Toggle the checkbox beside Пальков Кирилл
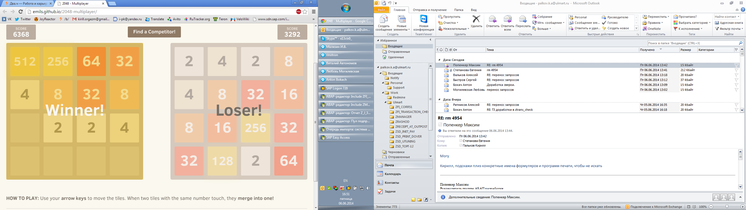This screenshot has height=210, width=746. 461,145
